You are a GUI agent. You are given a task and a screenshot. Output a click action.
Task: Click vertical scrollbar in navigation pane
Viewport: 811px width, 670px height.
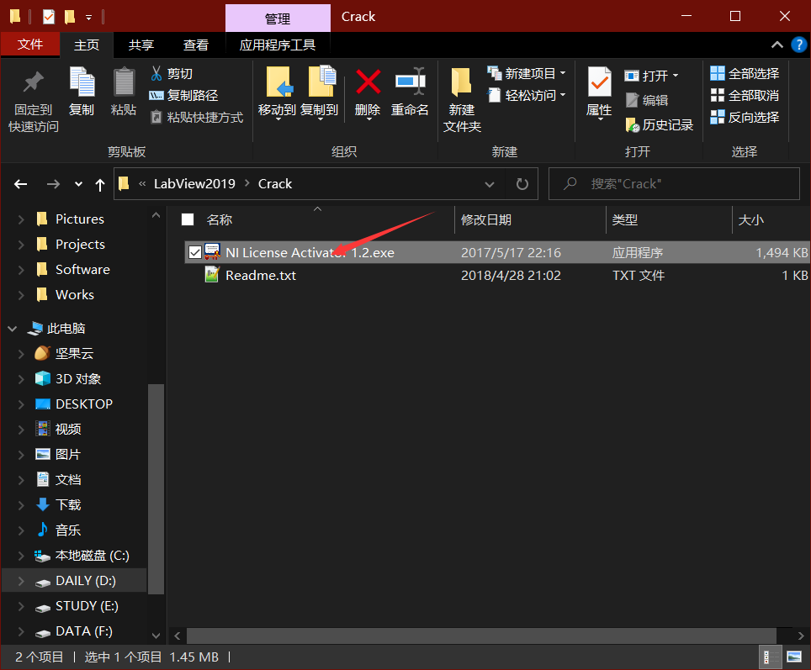(x=156, y=488)
